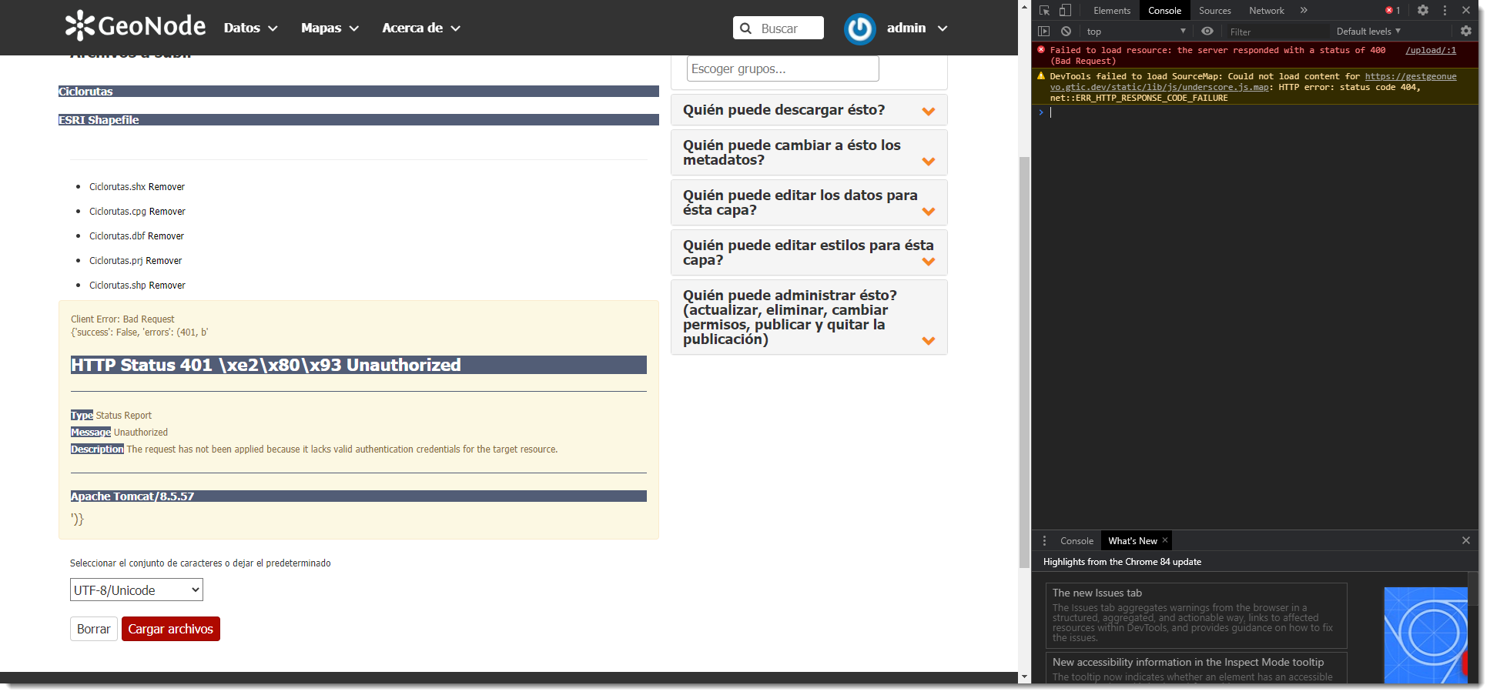Open the /upload/:1 error source link
The height and width of the screenshot is (695, 1490).
coord(1431,50)
